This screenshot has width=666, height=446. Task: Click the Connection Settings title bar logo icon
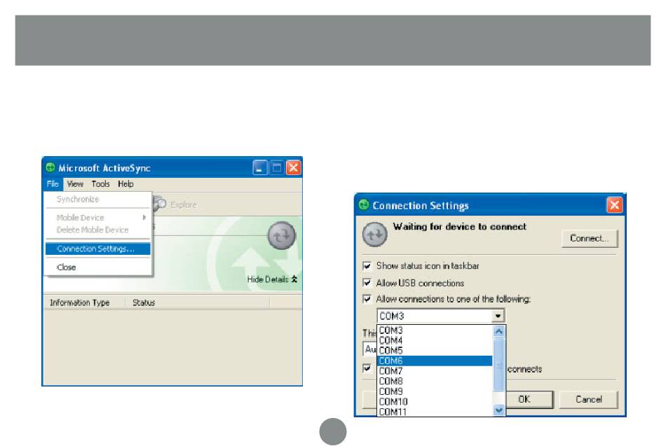(364, 205)
